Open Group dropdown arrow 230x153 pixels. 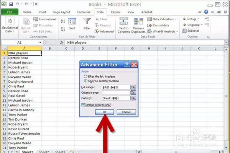(x=198, y=19)
